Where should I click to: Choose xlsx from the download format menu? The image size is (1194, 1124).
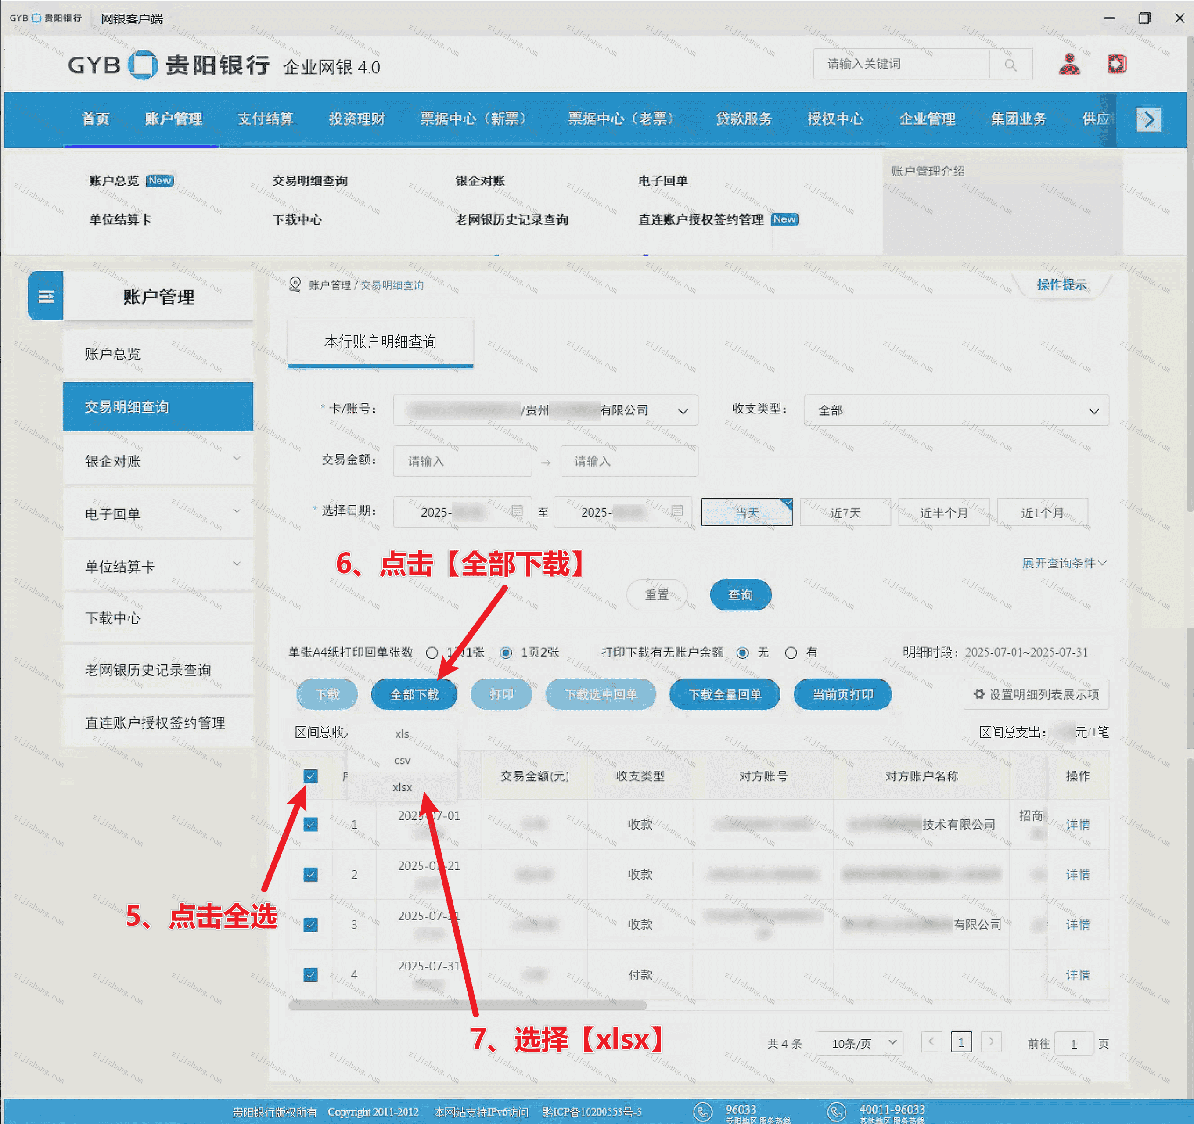pos(402,787)
